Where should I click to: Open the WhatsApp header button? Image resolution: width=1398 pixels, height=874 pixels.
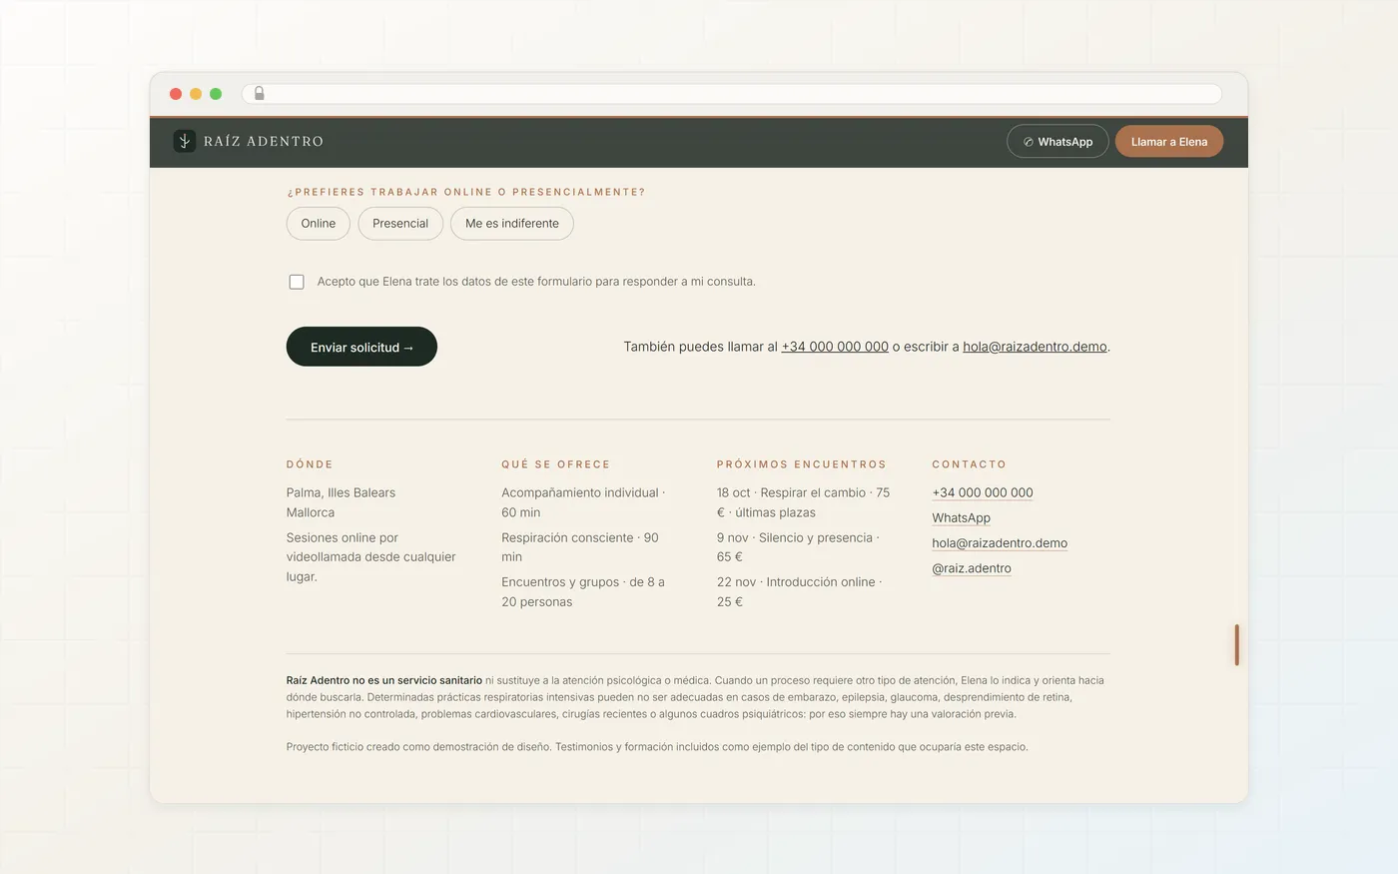click(1057, 142)
